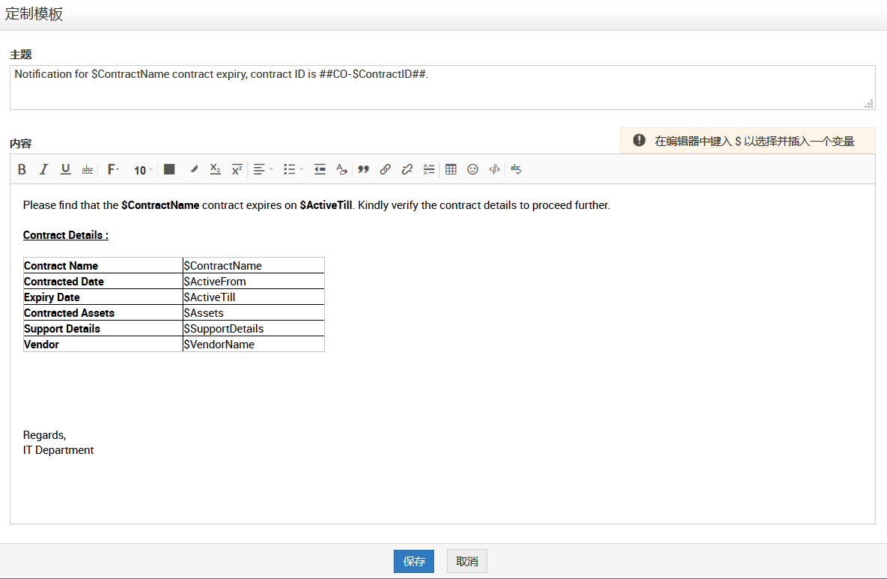887x579 pixels.
Task: Toggle bold formatting
Action: coord(22,169)
